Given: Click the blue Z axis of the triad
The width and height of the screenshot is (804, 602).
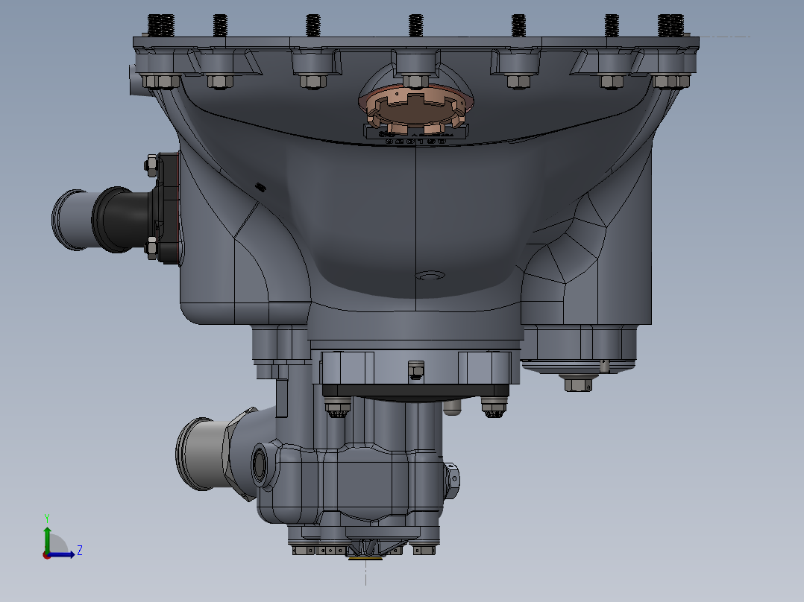Looking at the screenshot, I should (x=61, y=554).
